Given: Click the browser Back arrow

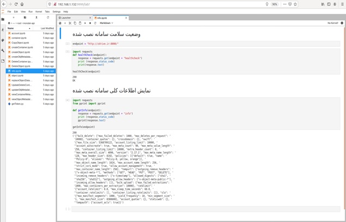Looking at the screenshot, I should coord(4,4).
